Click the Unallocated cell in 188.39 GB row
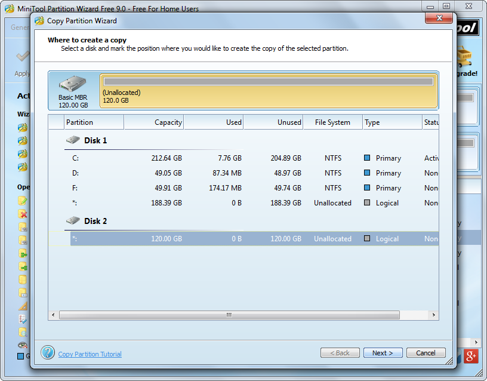Image resolution: width=487 pixels, height=381 pixels. click(332, 202)
